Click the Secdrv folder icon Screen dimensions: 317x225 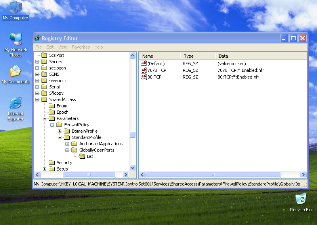44,62
